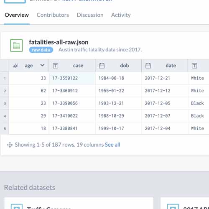209x209 pixels.
Task: Click case cell 17-3410022
Action: coord(72,116)
